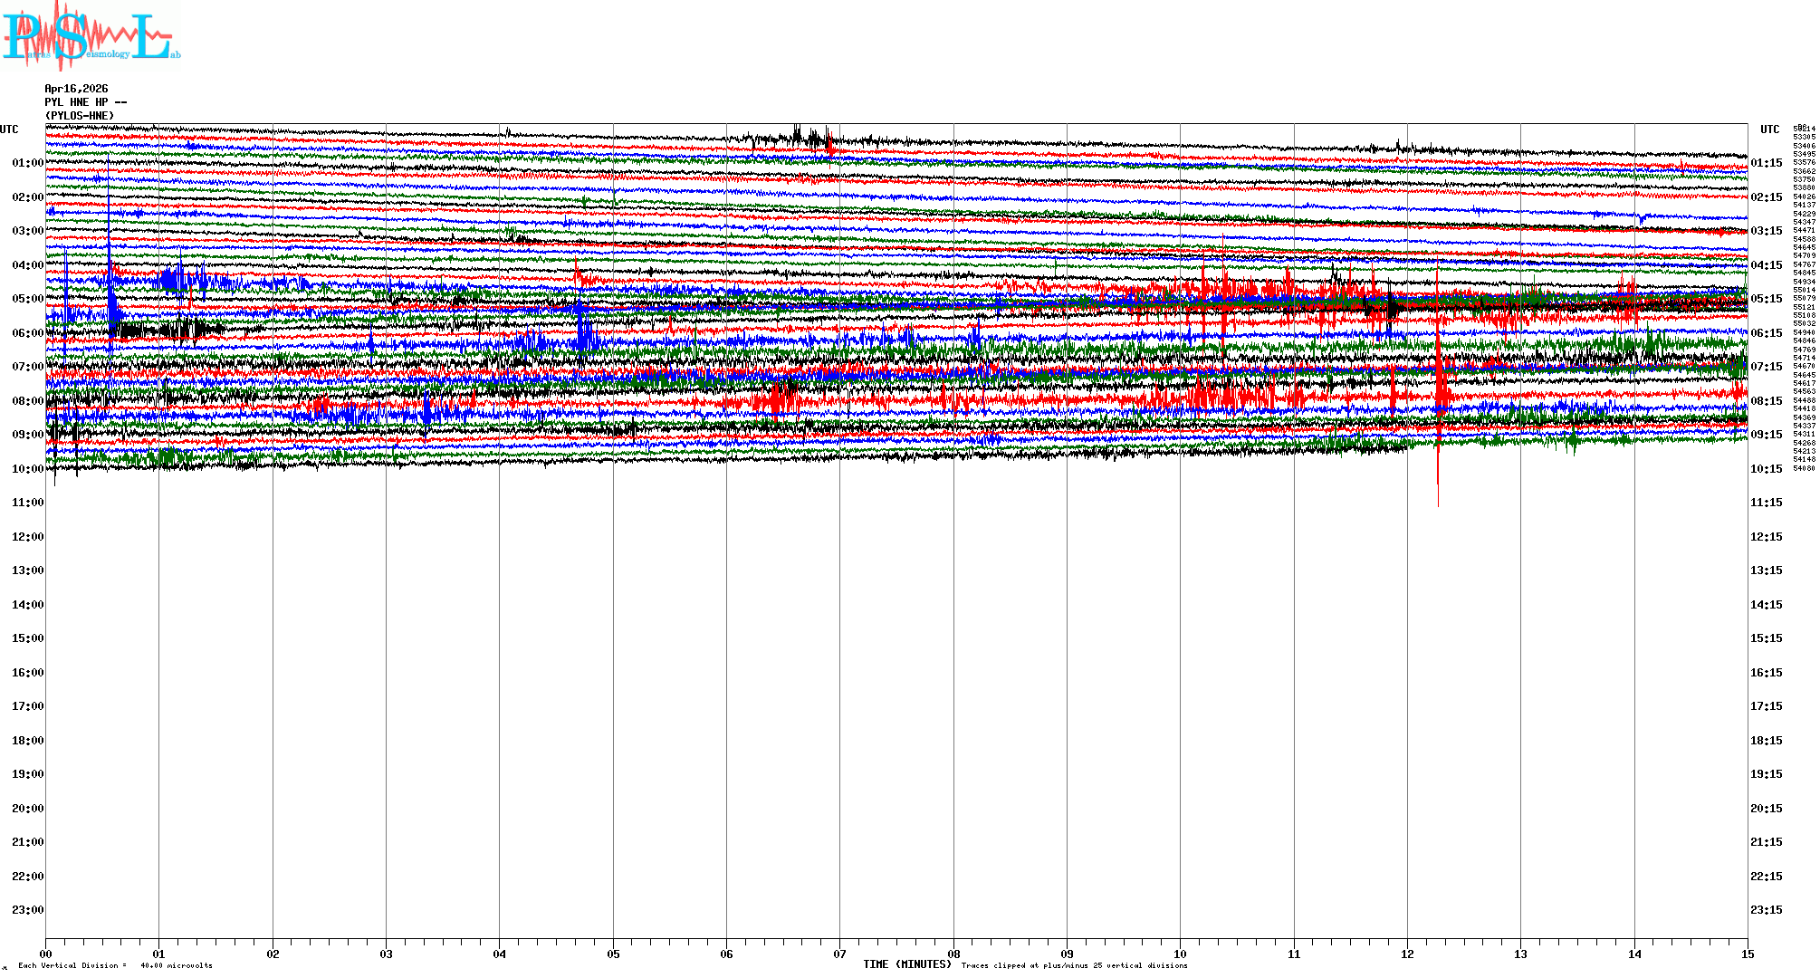Click the TIME (MINUTES) axis title

tap(906, 964)
